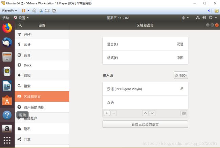Select 区域和语言 in sidebar
This screenshot has height=148, width=220.
click(42, 97)
